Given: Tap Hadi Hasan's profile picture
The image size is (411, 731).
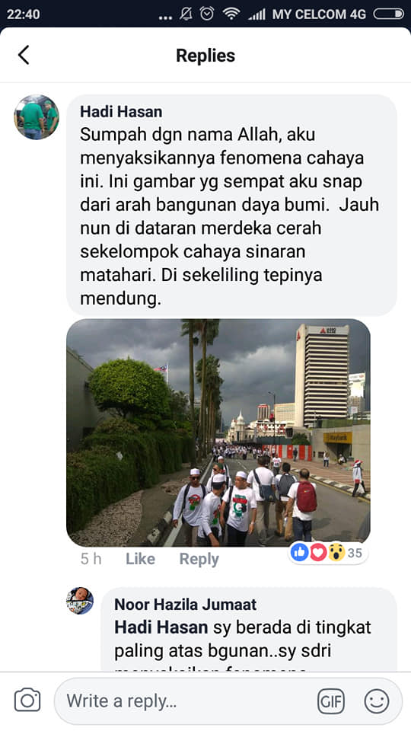Looking at the screenshot, I should tap(37, 117).
